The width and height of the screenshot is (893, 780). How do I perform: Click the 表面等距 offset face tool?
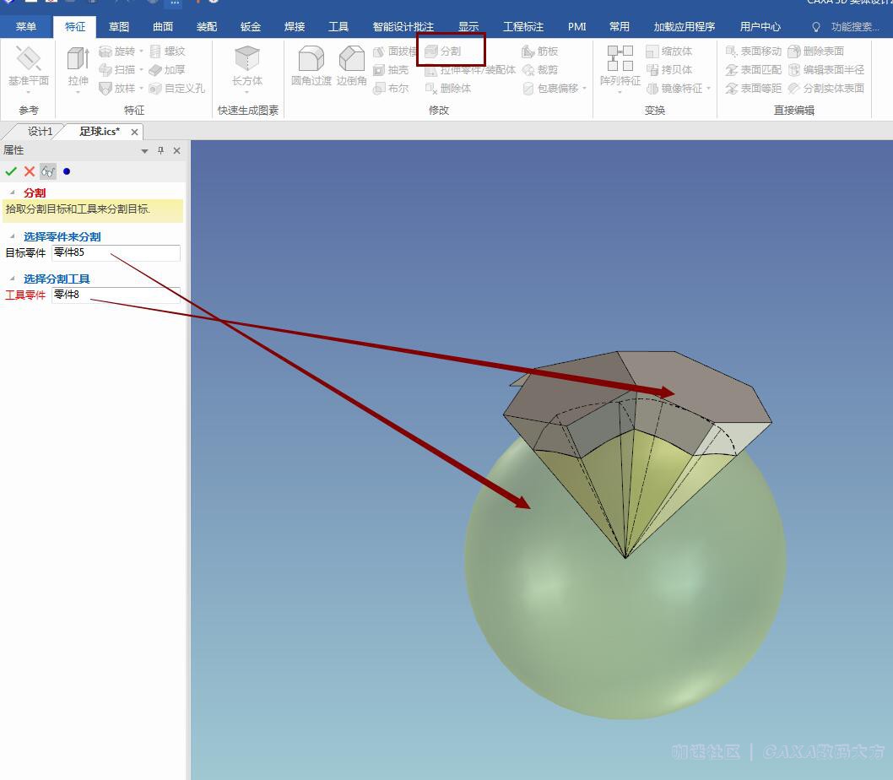754,89
